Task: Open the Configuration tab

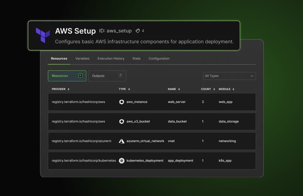Action: click(x=159, y=59)
